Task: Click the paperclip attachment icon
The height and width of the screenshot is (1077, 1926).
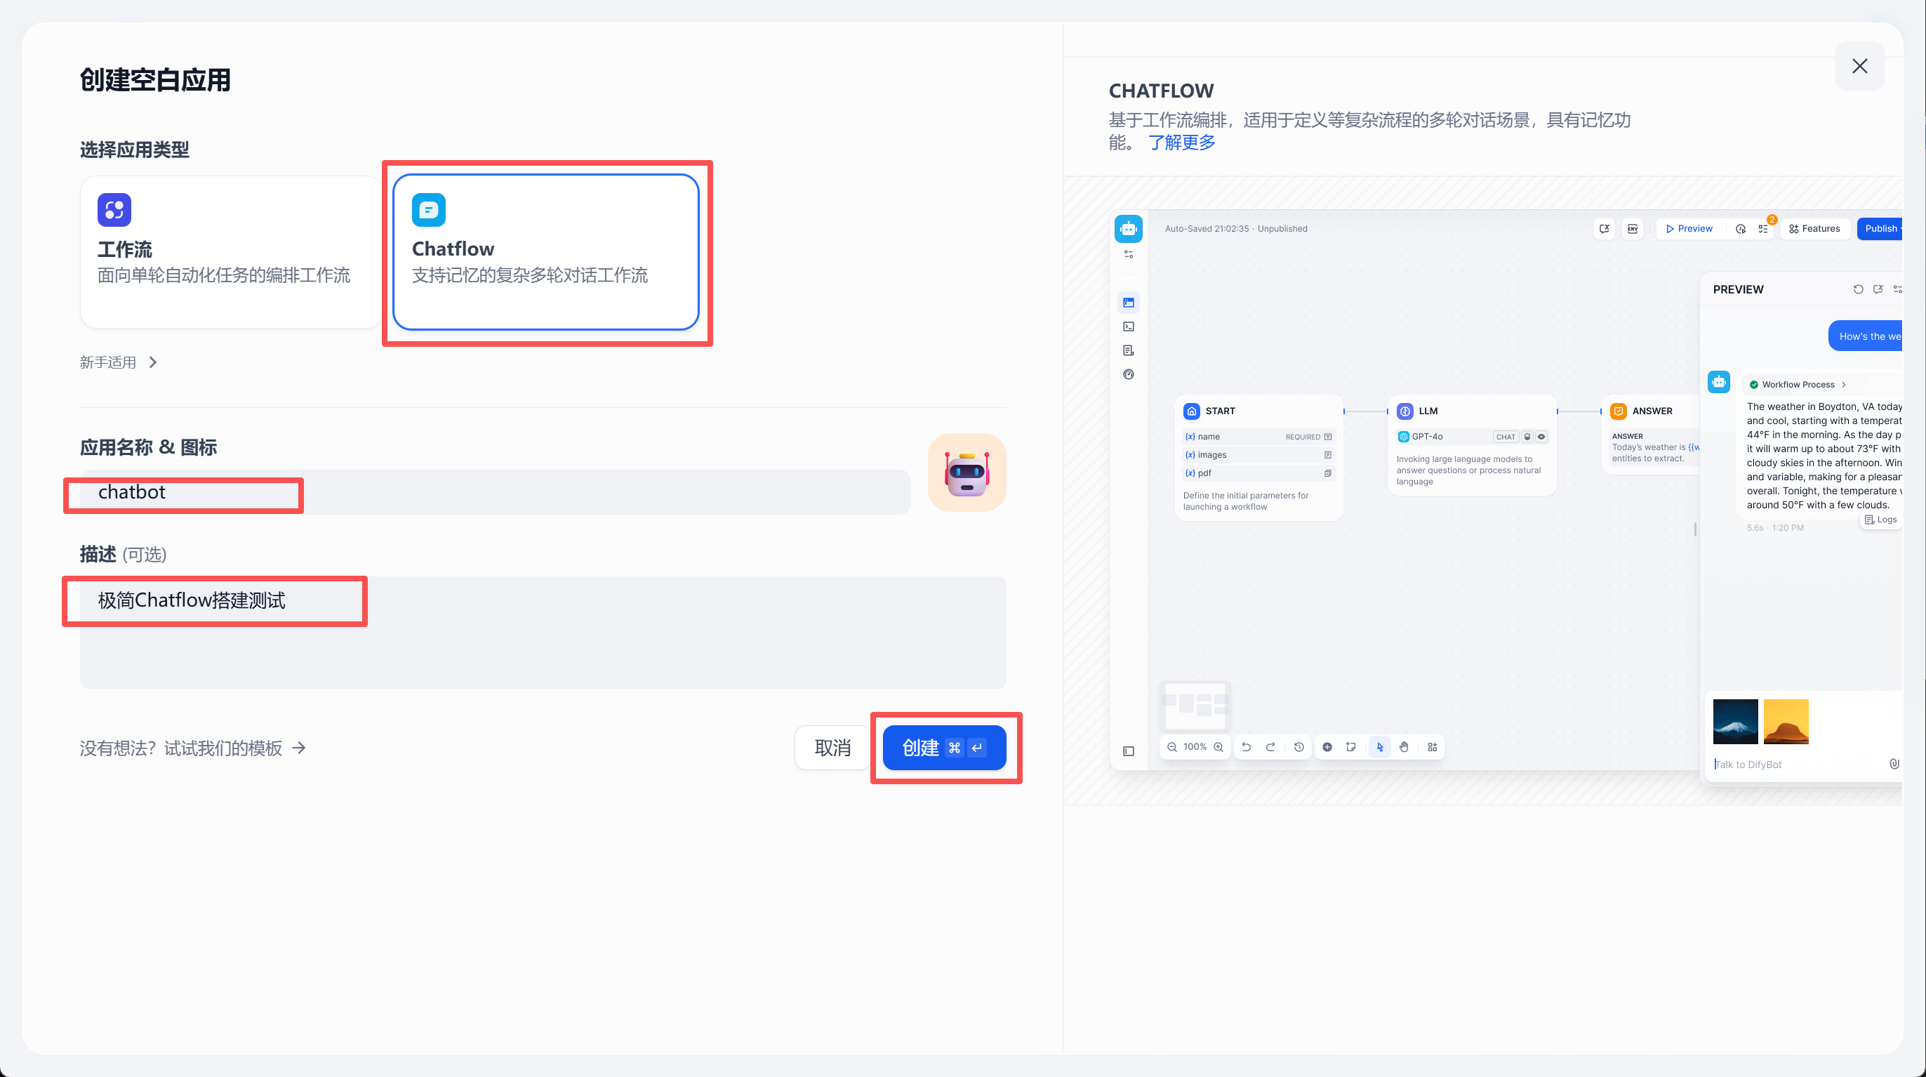Action: [1894, 765]
